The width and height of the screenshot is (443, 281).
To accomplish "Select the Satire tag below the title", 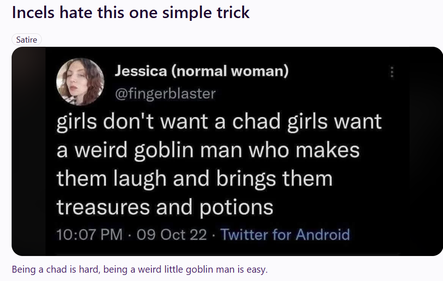I will pyautogui.click(x=26, y=40).
